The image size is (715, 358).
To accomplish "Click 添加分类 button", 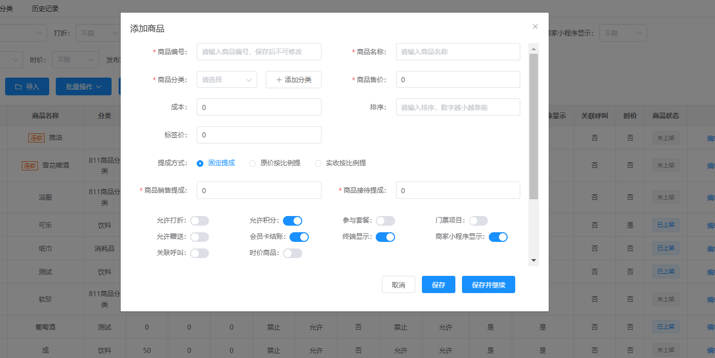I will click(x=294, y=80).
